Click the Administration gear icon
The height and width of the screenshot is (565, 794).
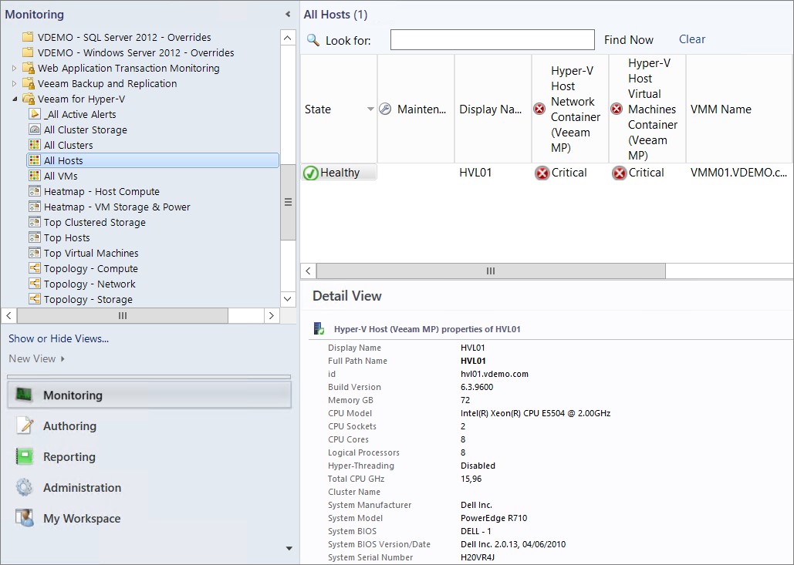coord(25,488)
